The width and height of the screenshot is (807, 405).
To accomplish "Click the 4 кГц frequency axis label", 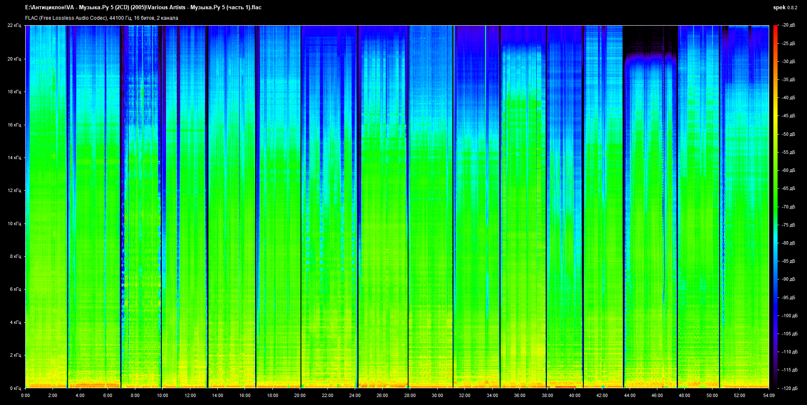I will tap(15, 322).
